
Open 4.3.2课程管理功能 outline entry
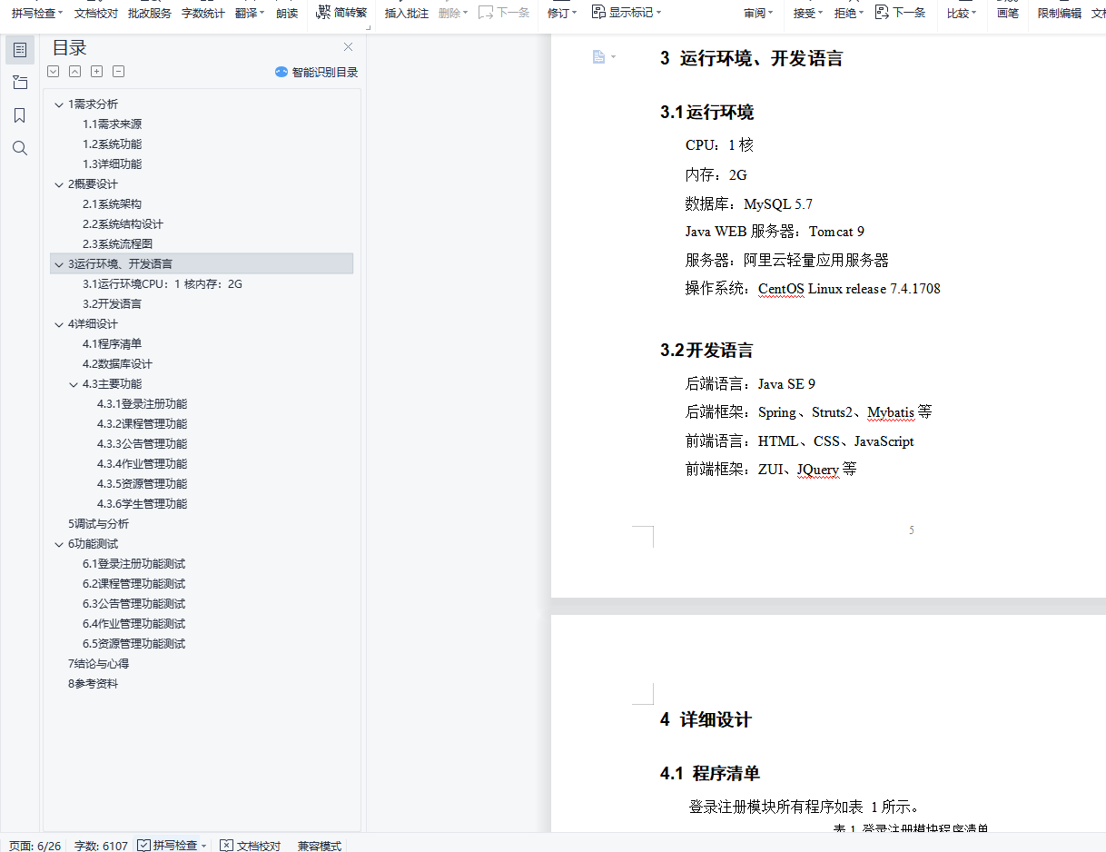(142, 424)
